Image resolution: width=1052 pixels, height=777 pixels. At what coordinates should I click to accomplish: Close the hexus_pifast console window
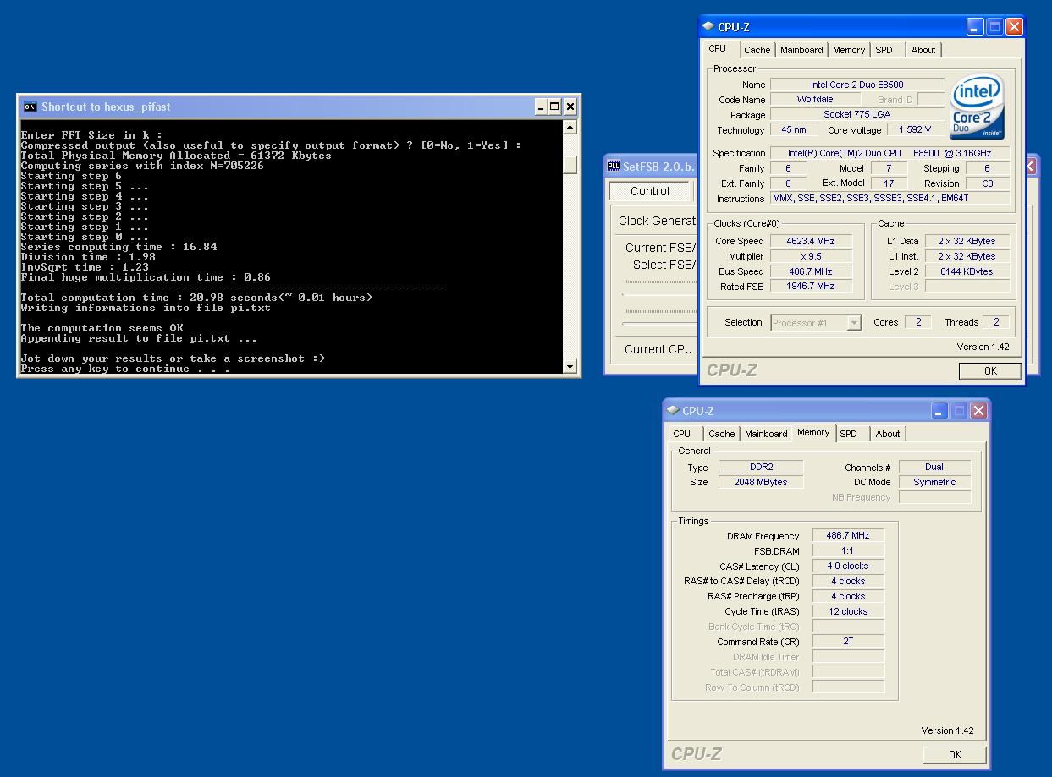click(x=570, y=107)
